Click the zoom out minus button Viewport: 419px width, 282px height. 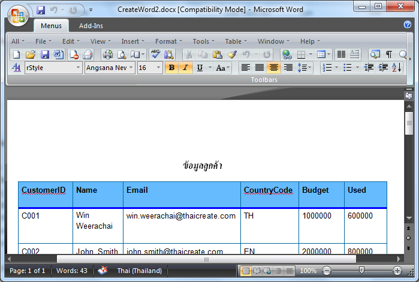(327, 271)
